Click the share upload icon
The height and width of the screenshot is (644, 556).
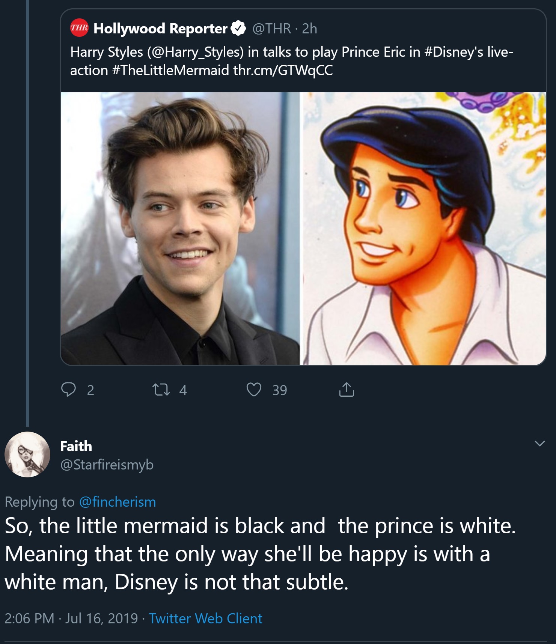coord(346,390)
